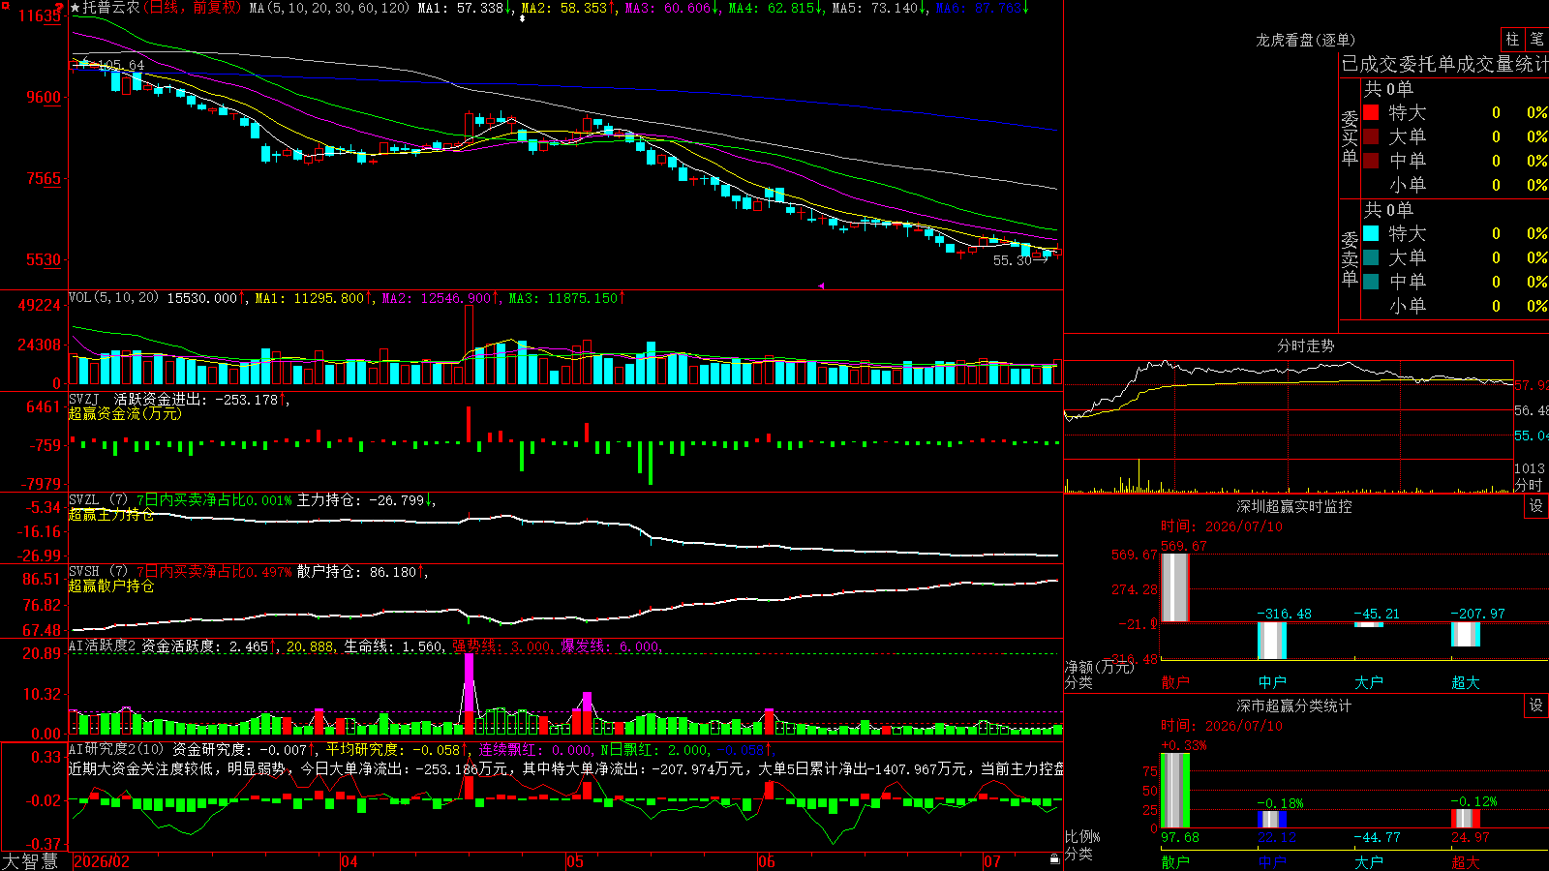Click the 活跃资金进出: -253.178 value
Screen dimensions: 1549x871
point(196,399)
